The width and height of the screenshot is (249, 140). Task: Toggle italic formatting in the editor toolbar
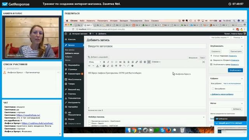(x=108, y=62)
